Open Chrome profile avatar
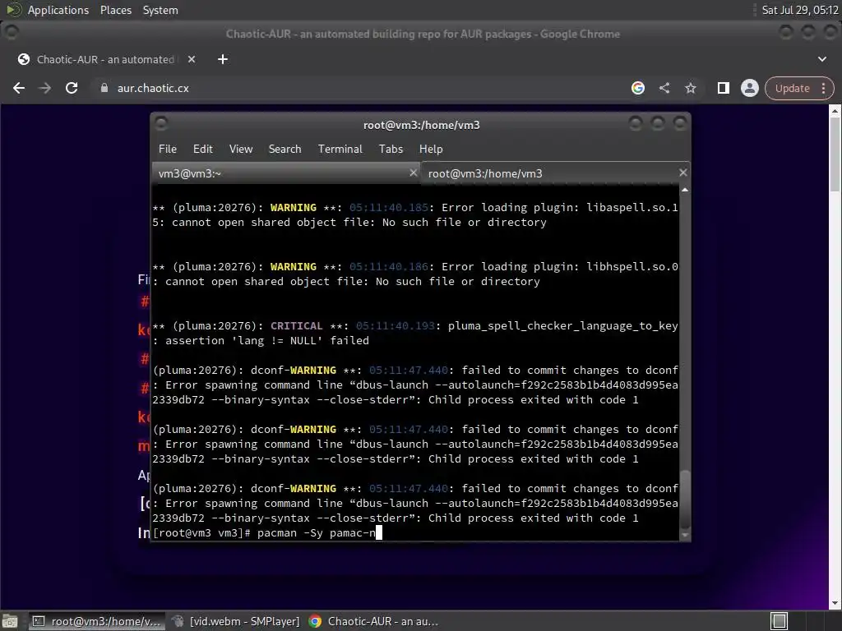This screenshot has height=631, width=842. point(750,88)
